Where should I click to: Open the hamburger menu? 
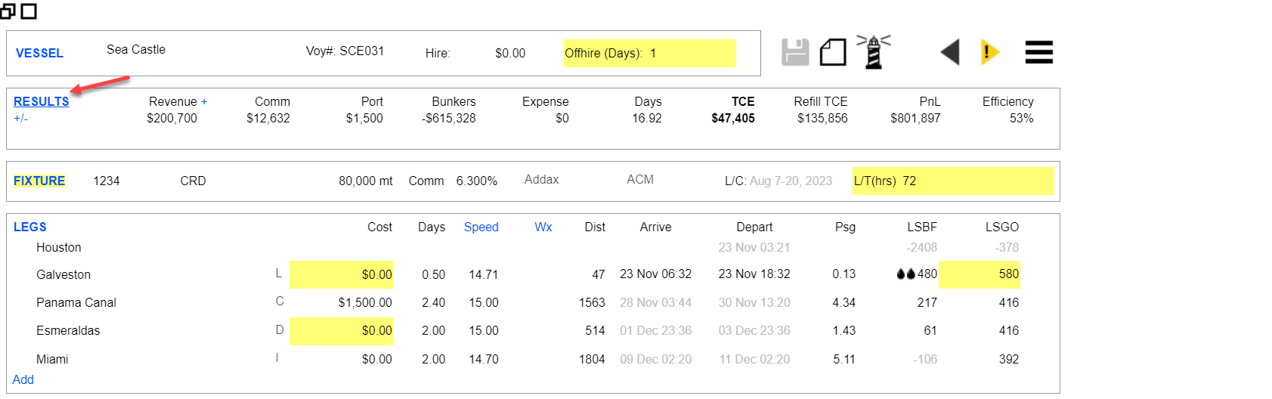pyautogui.click(x=1038, y=52)
